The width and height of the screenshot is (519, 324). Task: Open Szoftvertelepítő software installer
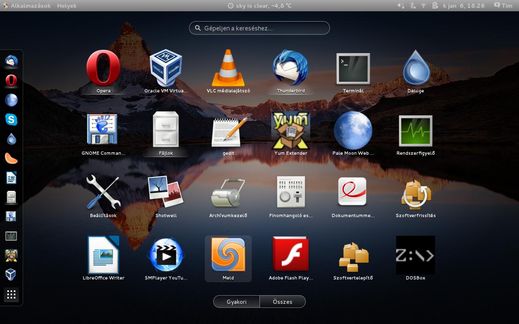point(353,259)
